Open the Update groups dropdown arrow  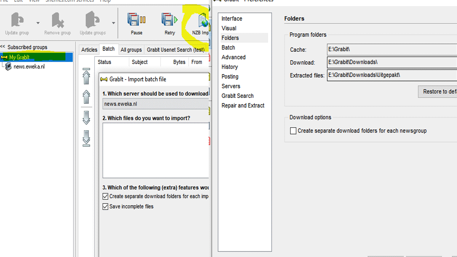(113, 23)
